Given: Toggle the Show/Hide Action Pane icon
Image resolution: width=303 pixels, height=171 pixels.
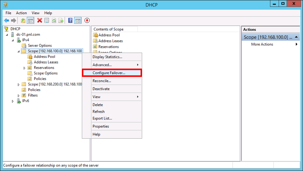Looking at the screenshot, I should point(78,21).
